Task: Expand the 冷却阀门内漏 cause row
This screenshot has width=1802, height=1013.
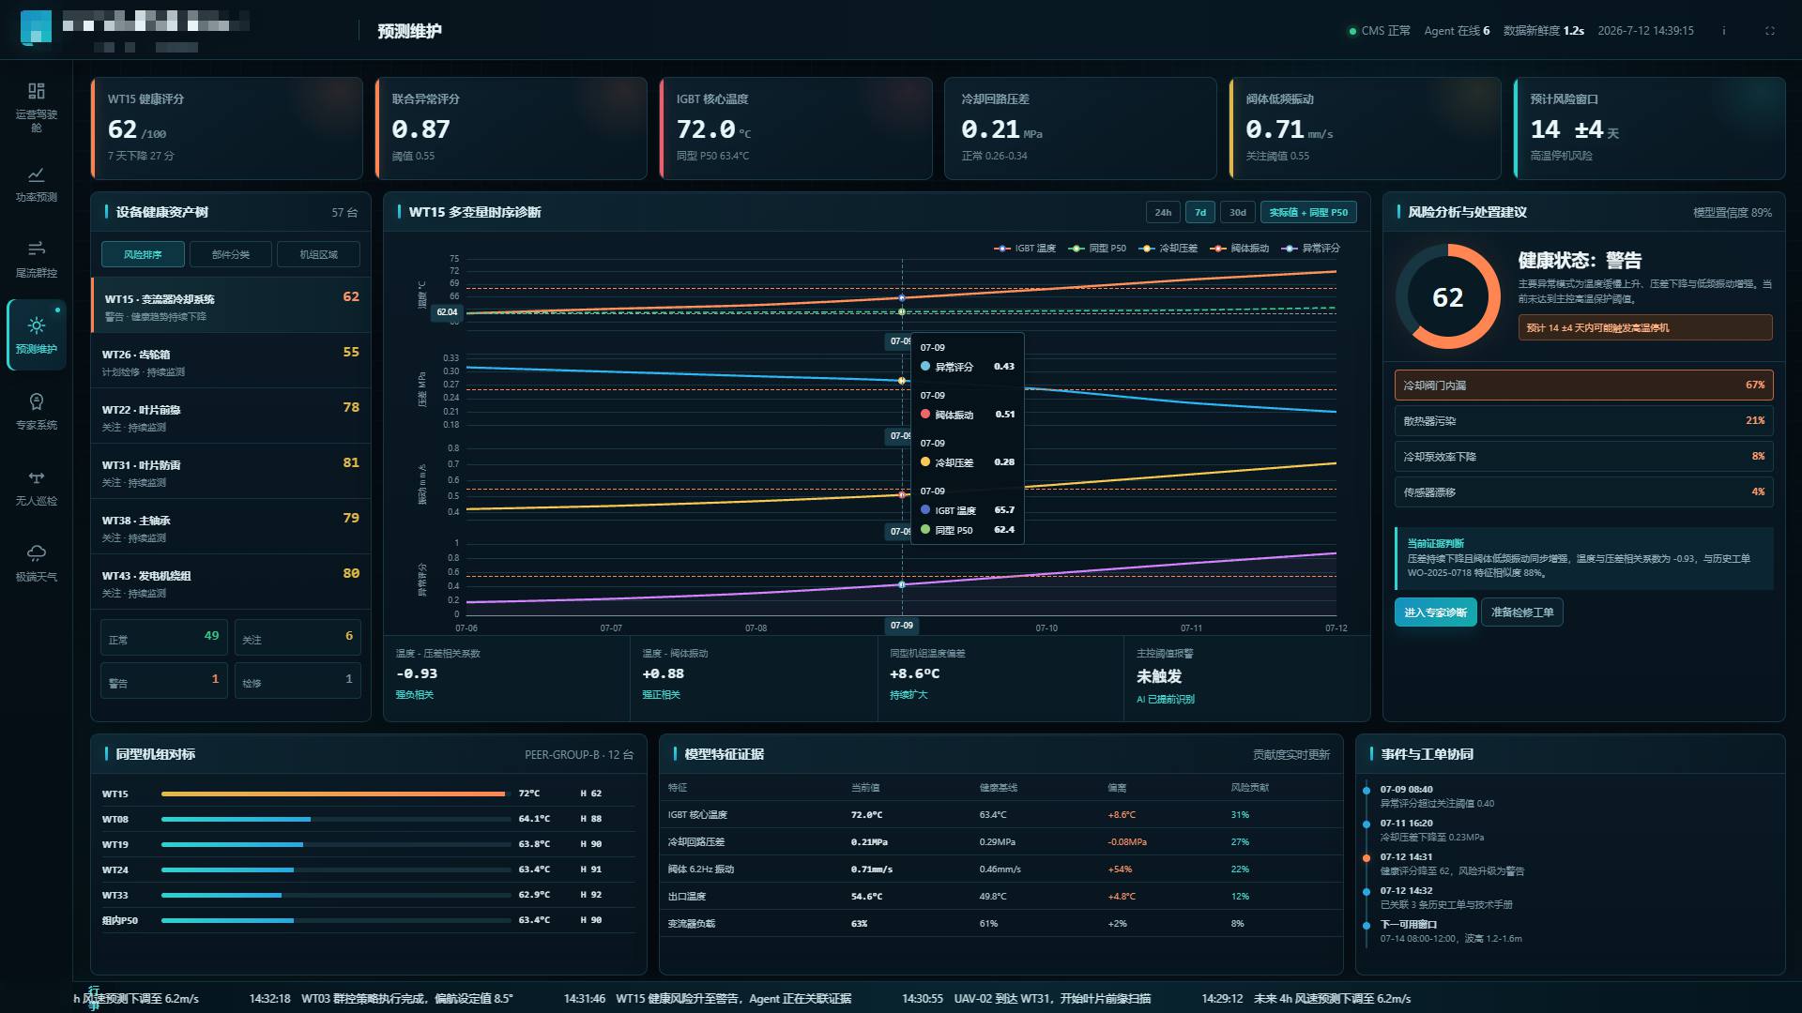Action: (x=1583, y=385)
